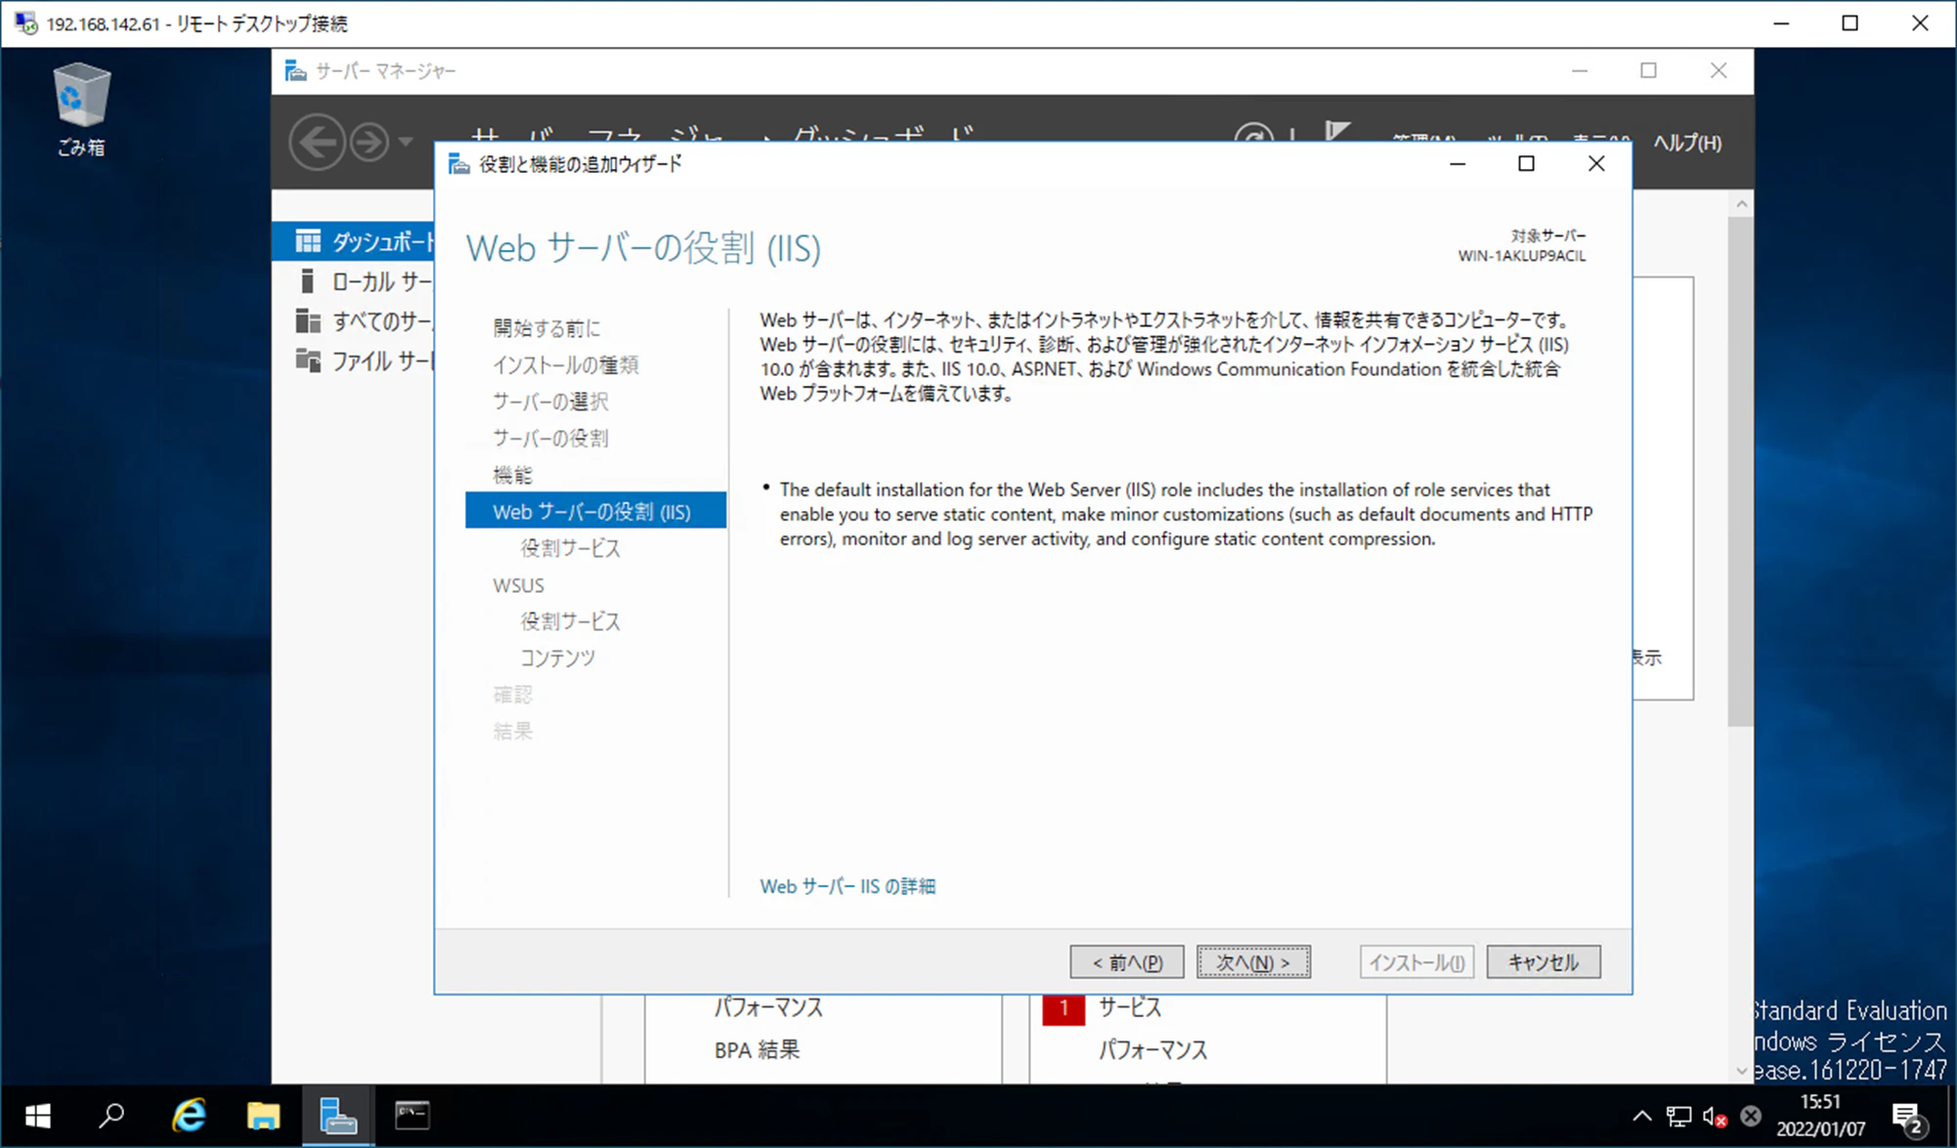Viewport: 1957px width, 1148px height.
Task: Go to the サーバーの役割 wizard step
Action: [550, 439]
